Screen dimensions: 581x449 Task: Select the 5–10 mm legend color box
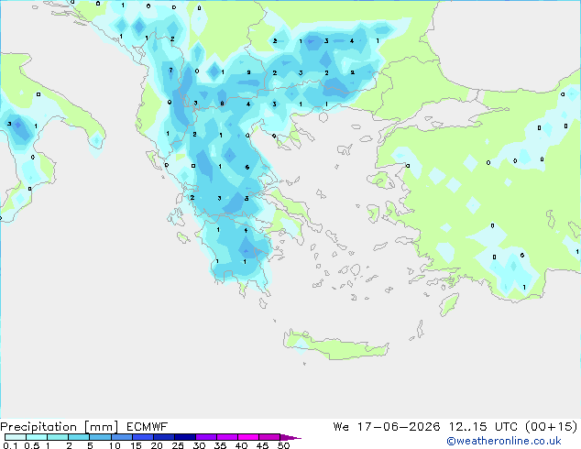[101, 437]
